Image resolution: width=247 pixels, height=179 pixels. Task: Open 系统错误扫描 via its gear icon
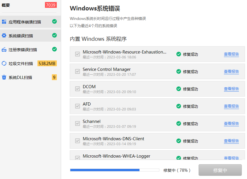tap(4, 35)
